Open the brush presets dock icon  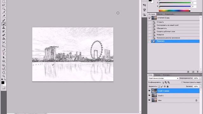click(x=144, y=5)
